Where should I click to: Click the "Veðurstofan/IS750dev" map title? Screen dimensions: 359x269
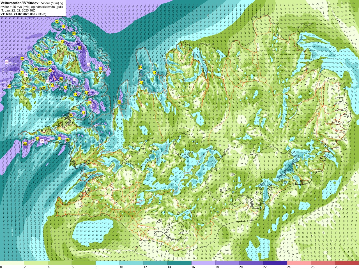19,3
